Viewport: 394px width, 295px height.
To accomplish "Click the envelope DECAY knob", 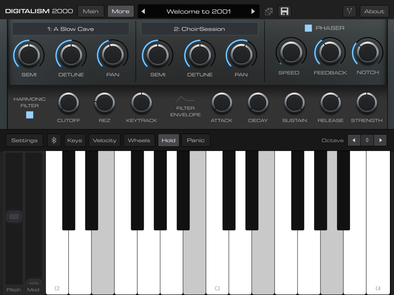I will [258, 103].
